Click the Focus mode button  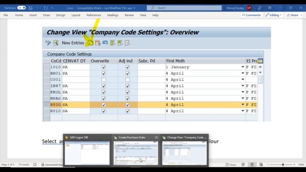tap(230, 164)
